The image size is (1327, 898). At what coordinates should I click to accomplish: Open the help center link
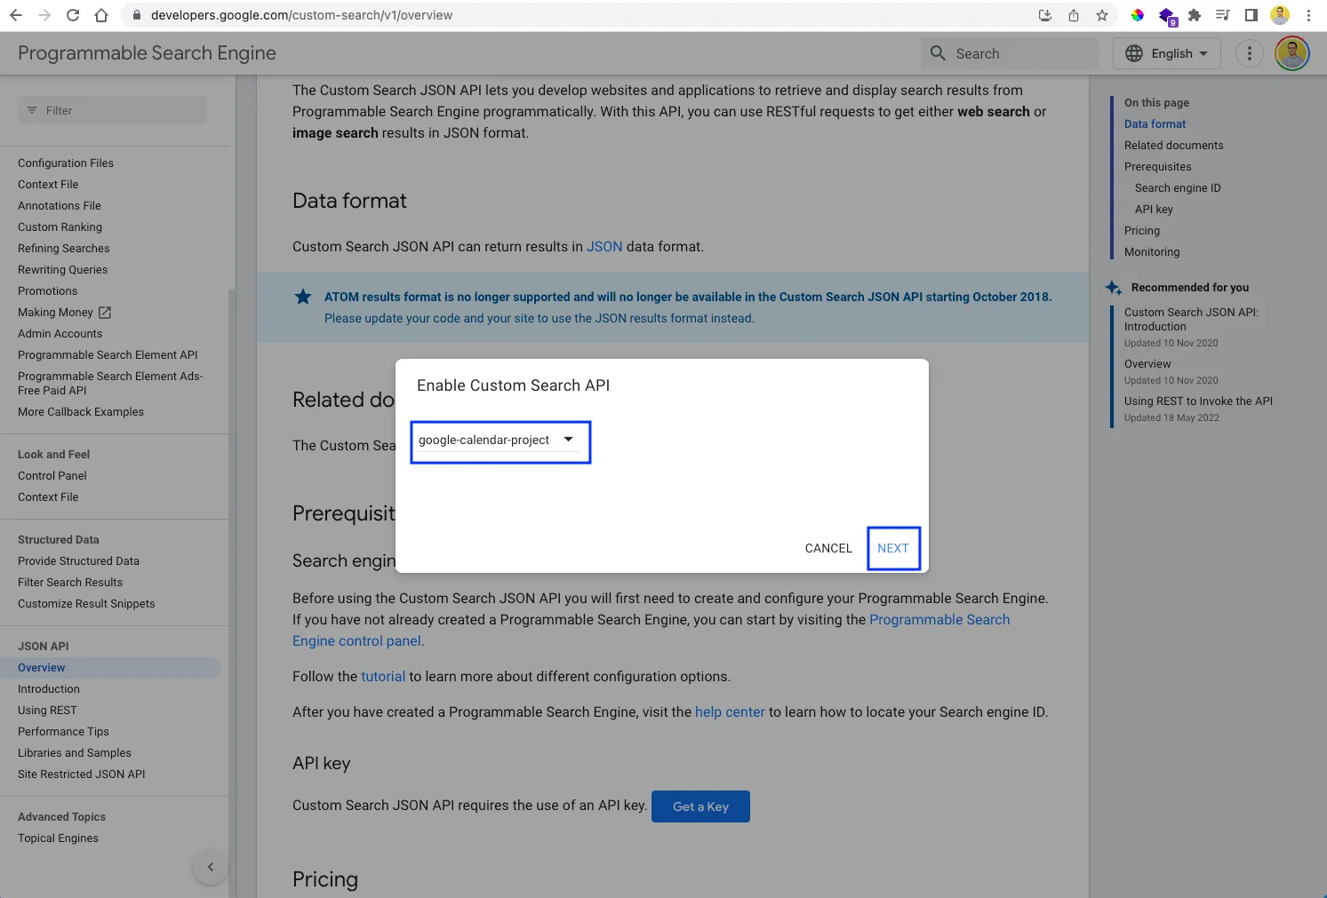(x=730, y=712)
